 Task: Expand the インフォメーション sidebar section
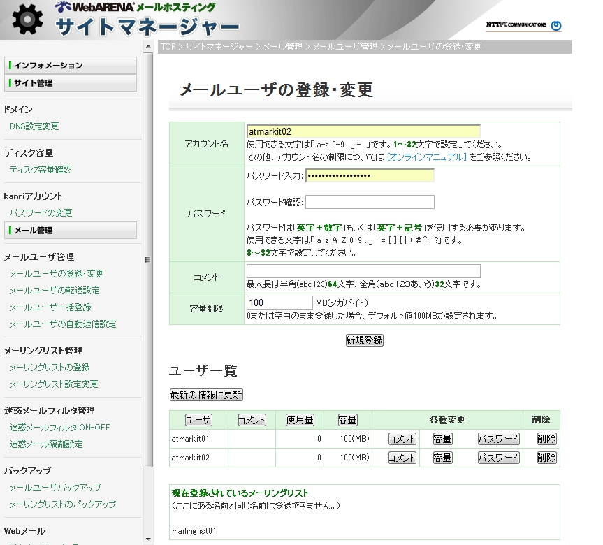71,65
